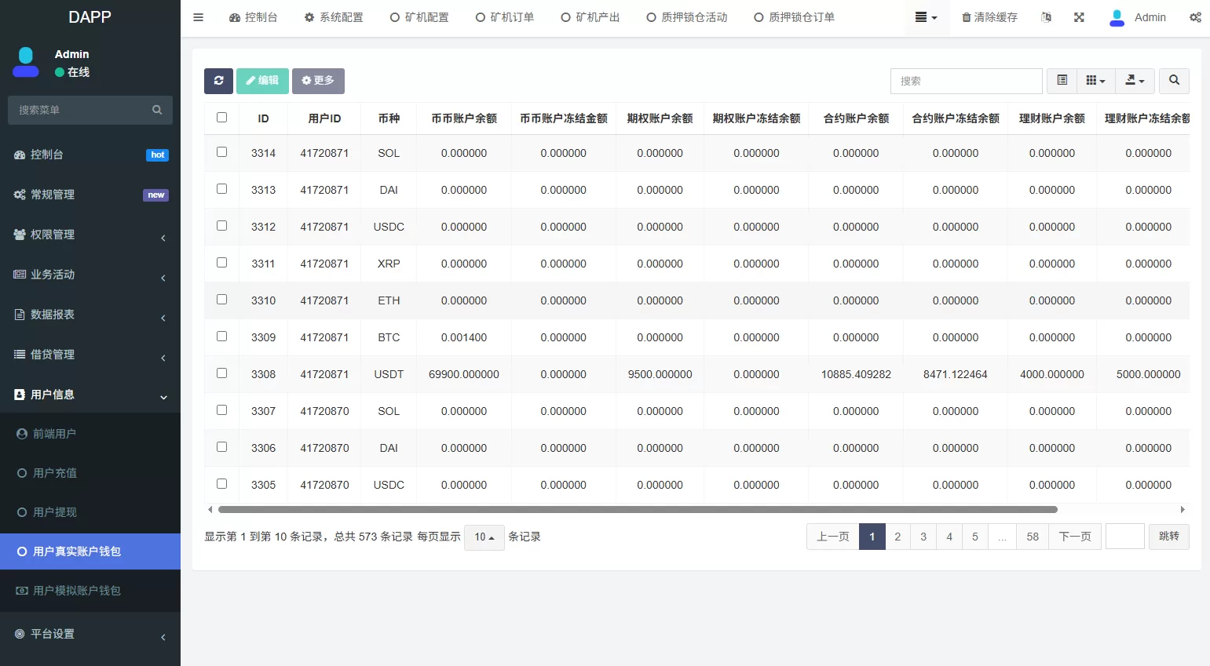Image resolution: width=1210 pixels, height=666 pixels.
Task: Open the columns visibility dropdown
Action: 1095,80
